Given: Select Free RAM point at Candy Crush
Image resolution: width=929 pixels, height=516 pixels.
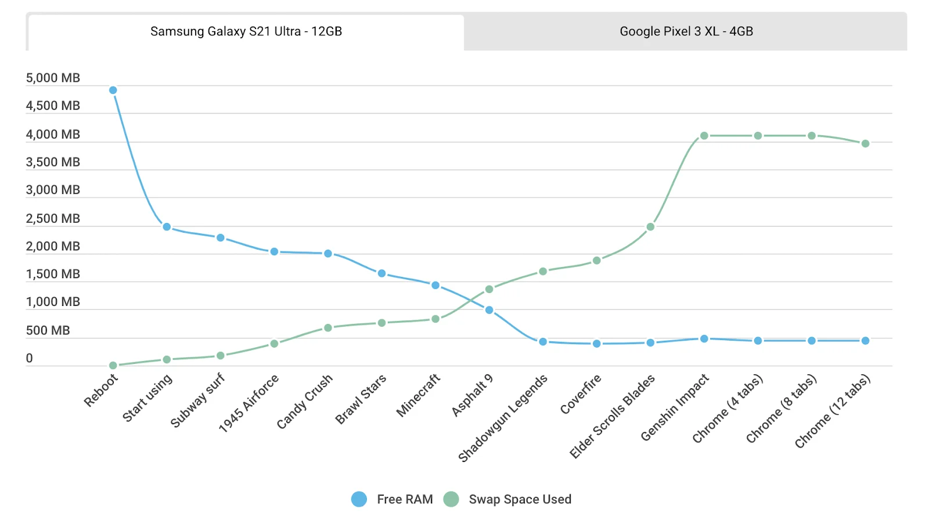Looking at the screenshot, I should 328,254.
